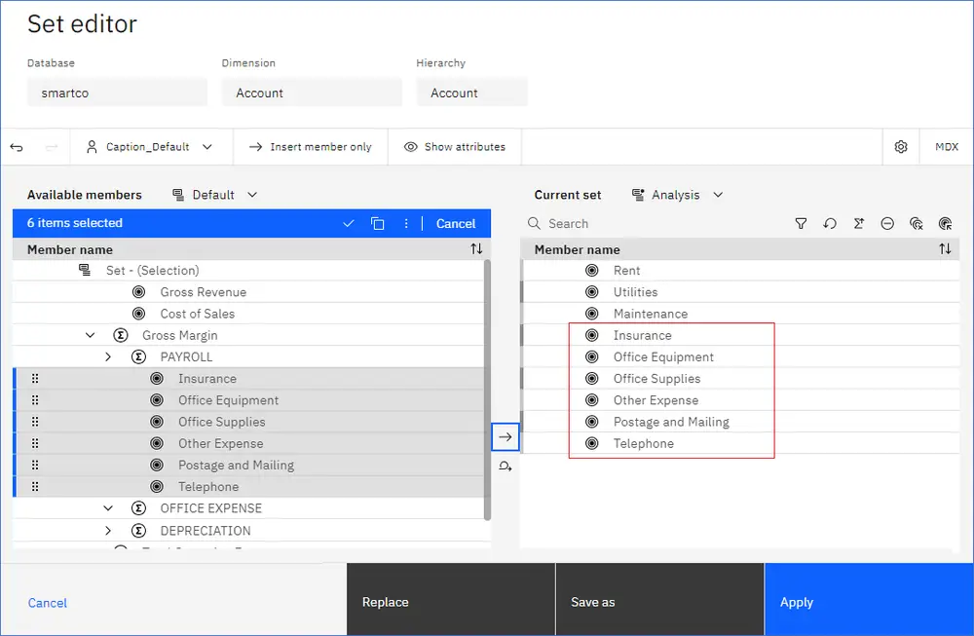Toggle Insert member only mode
The width and height of the screenshot is (974, 636).
310,146
